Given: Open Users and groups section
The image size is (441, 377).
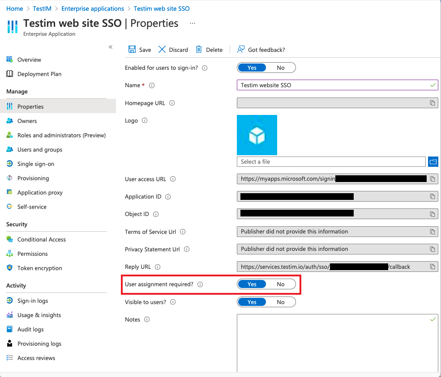Looking at the screenshot, I should point(40,149).
